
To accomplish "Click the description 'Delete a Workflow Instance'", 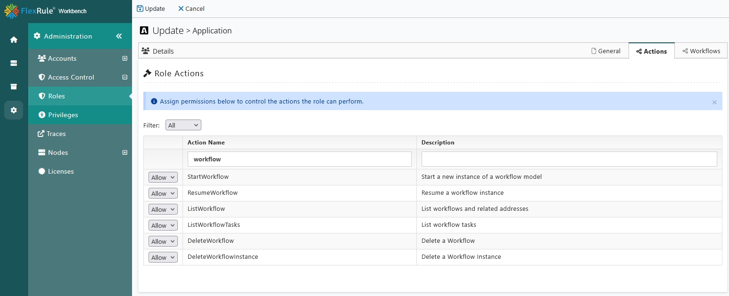I will pos(461,257).
